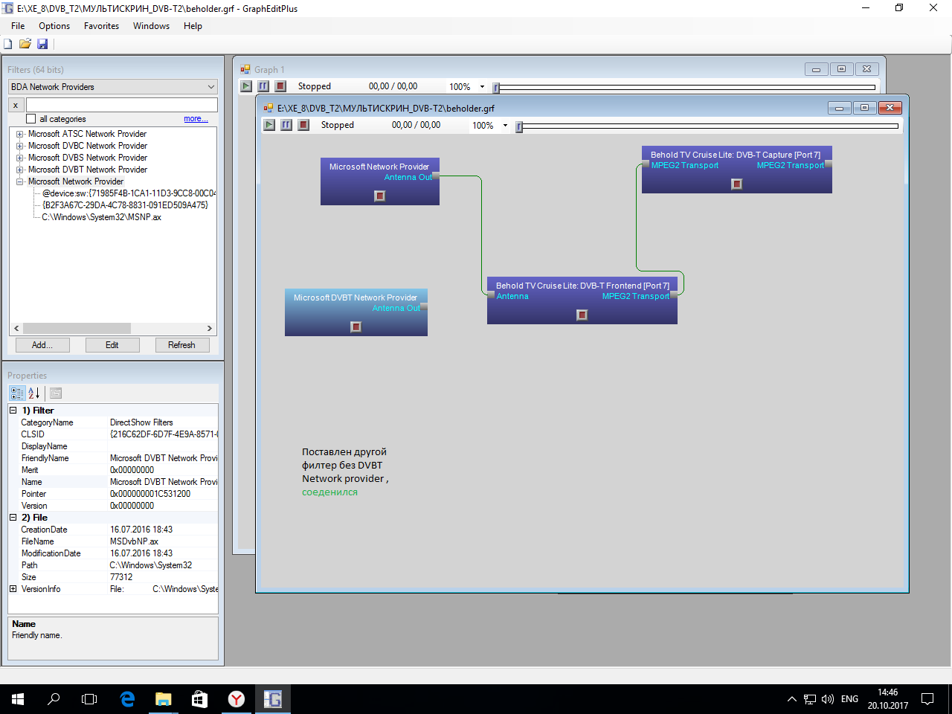Toggle the 'all categories' checkbox
952x714 pixels.
point(31,119)
